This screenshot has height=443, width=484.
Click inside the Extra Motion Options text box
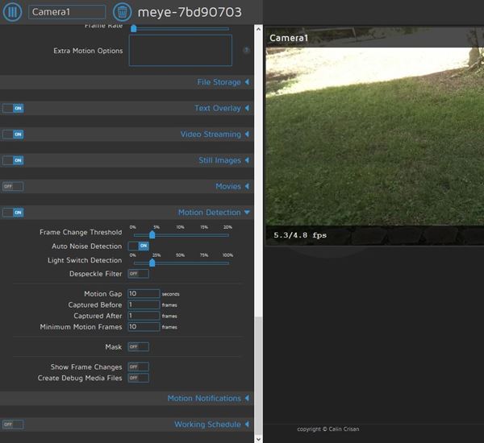pos(180,50)
